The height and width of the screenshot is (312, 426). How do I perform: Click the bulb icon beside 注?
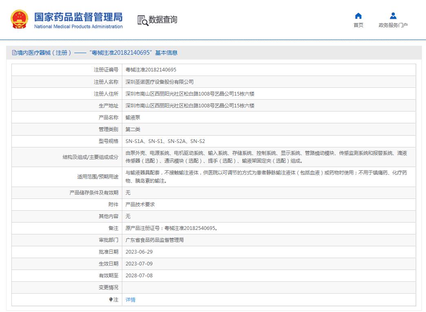click(x=110, y=299)
